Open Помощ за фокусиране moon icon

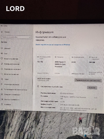click(x=2, y=64)
